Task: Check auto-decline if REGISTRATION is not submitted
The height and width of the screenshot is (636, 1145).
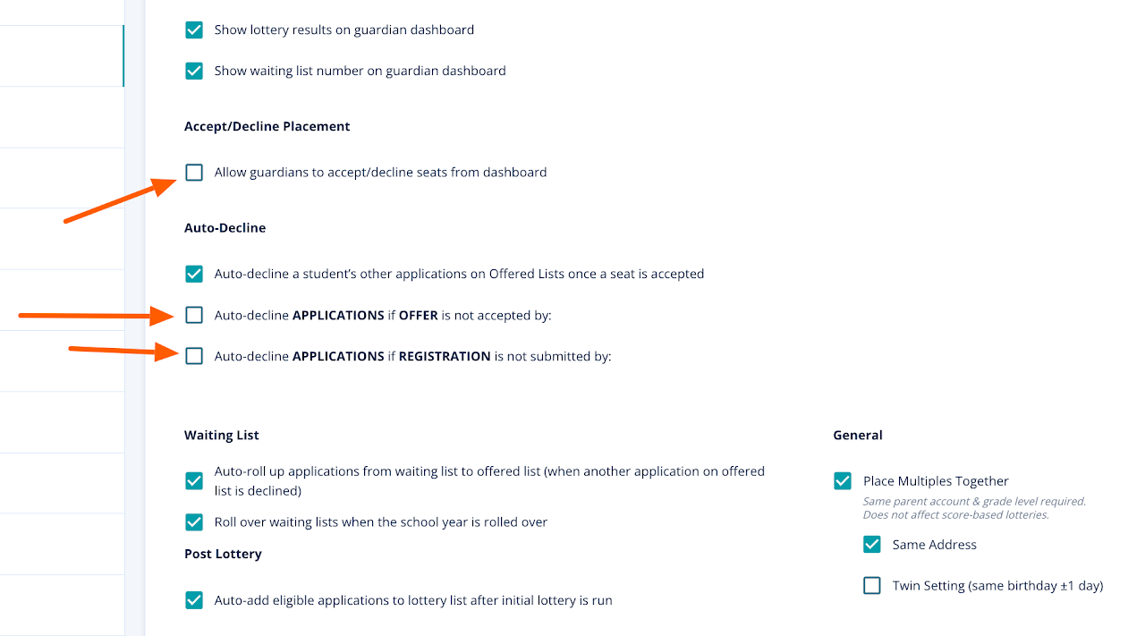Action: pyautogui.click(x=194, y=357)
